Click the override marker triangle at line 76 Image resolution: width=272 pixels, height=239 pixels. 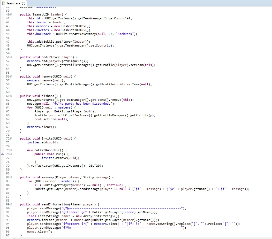(3, 154)
